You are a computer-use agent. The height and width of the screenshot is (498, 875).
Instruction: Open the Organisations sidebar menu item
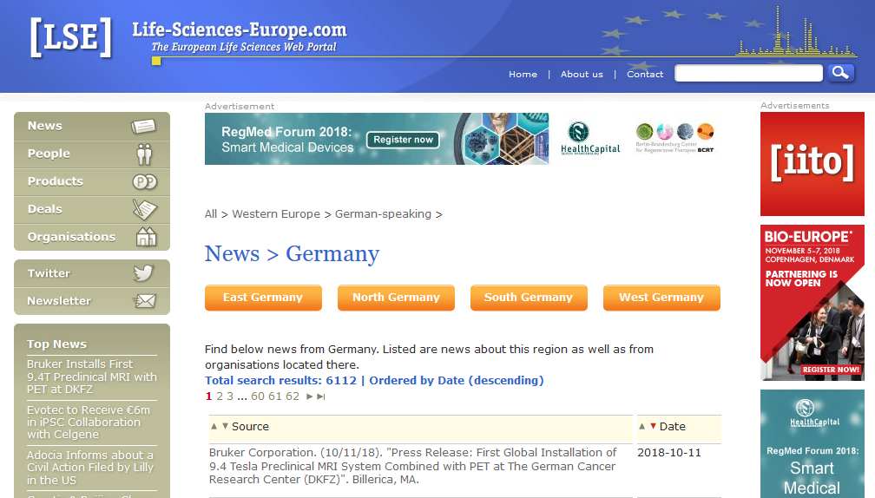coord(92,237)
